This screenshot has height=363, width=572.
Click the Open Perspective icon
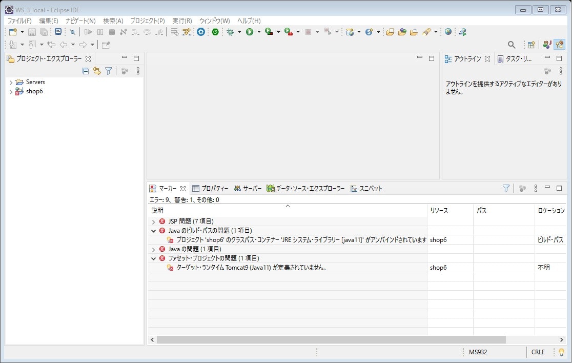[x=531, y=45]
